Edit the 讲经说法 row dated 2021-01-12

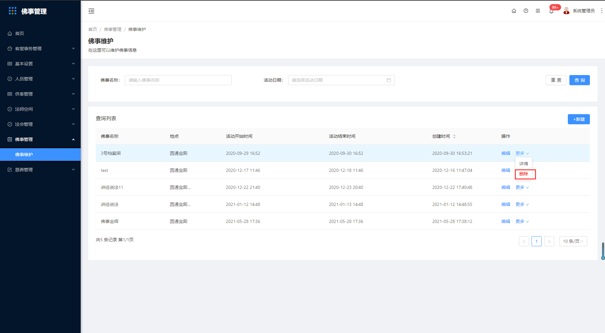pyautogui.click(x=506, y=204)
